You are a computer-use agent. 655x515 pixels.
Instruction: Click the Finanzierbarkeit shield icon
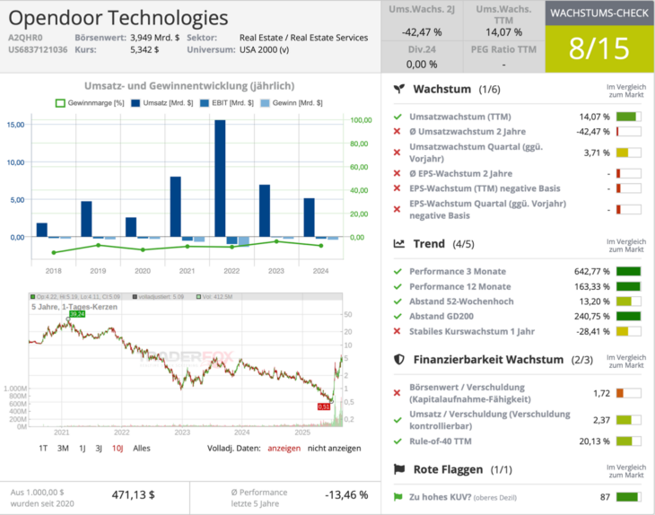tap(399, 360)
